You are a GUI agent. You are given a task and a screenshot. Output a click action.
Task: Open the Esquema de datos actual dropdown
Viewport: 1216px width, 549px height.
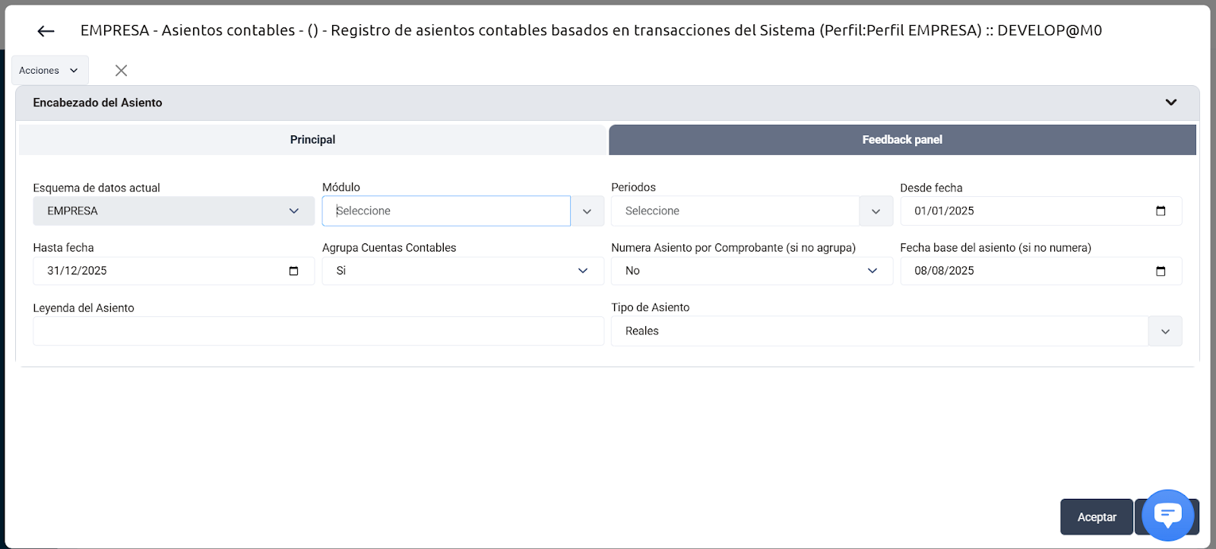(173, 211)
